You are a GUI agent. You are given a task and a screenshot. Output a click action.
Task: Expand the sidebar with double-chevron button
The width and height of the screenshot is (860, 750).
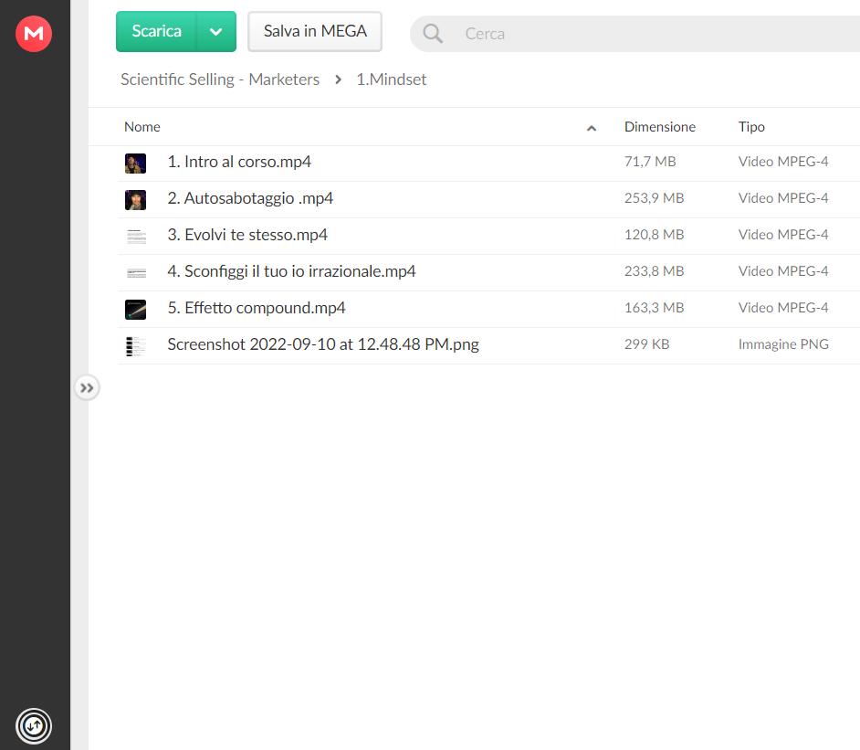pyautogui.click(x=87, y=388)
